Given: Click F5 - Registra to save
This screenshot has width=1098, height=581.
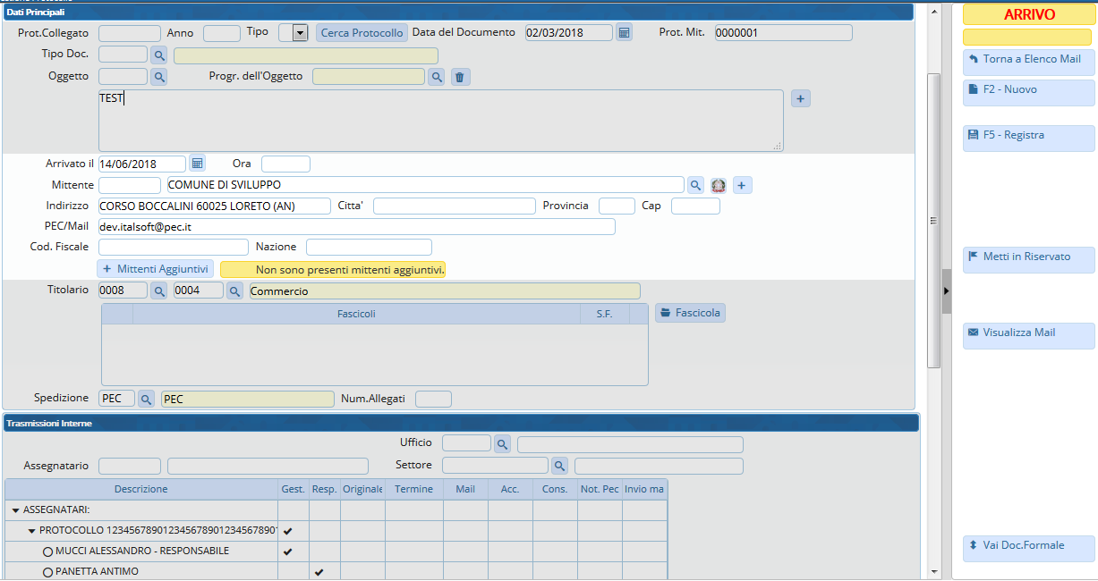Looking at the screenshot, I should pos(1028,136).
